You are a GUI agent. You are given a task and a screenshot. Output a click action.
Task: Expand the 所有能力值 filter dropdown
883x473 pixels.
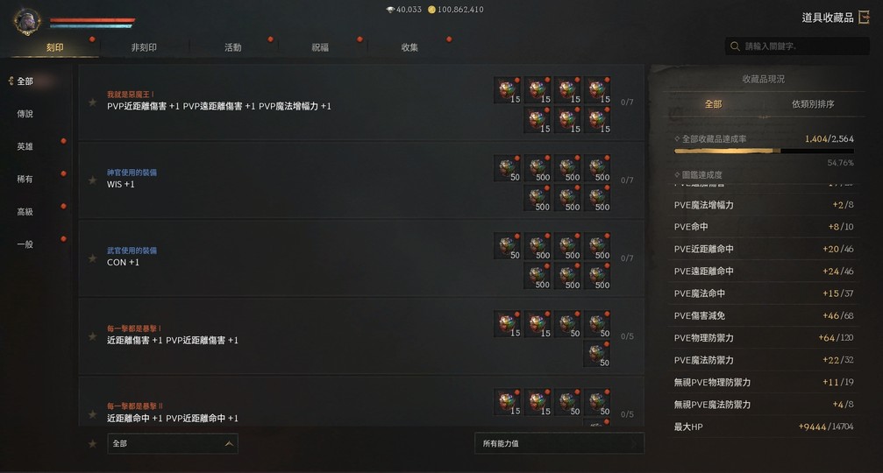[559, 444]
